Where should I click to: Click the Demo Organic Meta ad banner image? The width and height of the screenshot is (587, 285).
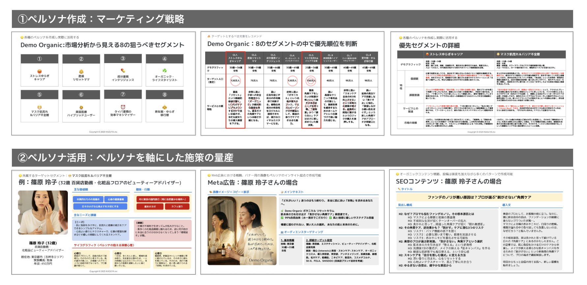coord(241,230)
